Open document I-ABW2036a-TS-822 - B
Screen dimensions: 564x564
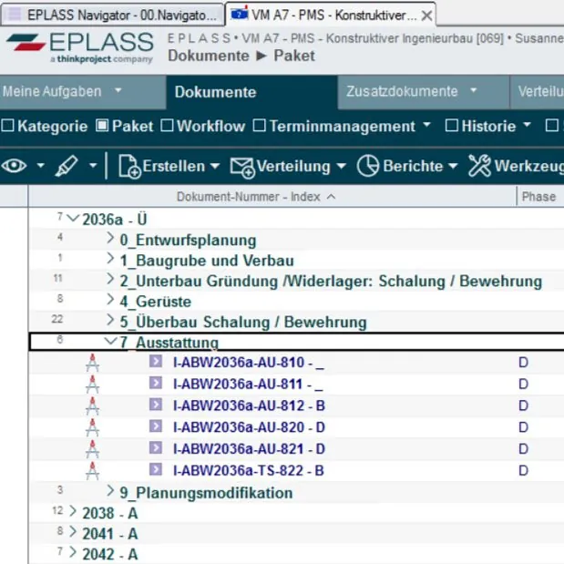point(248,471)
